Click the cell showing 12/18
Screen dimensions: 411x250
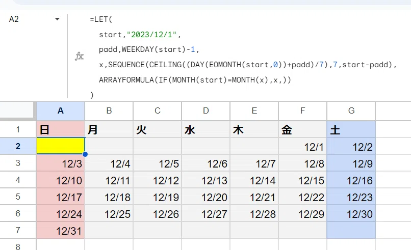click(109, 197)
